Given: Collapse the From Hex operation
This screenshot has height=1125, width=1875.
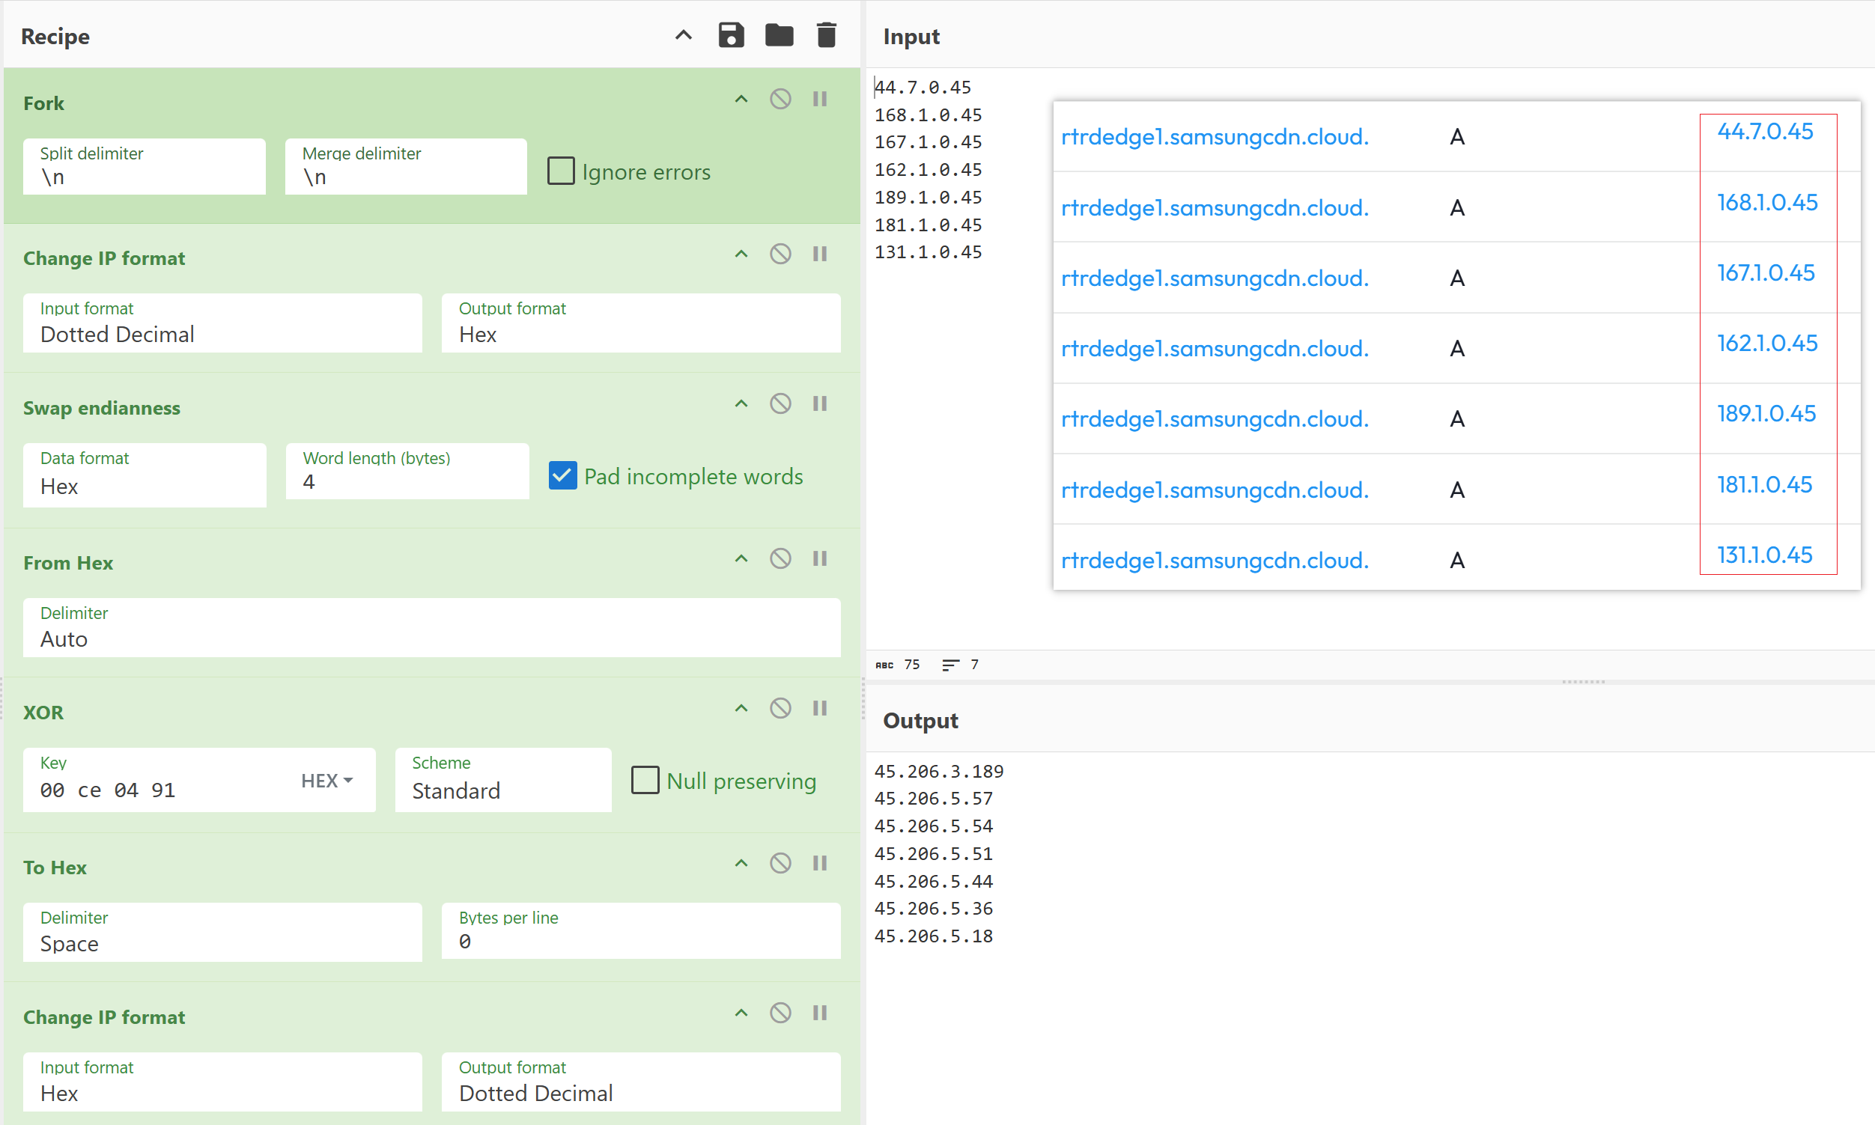Looking at the screenshot, I should (x=741, y=558).
